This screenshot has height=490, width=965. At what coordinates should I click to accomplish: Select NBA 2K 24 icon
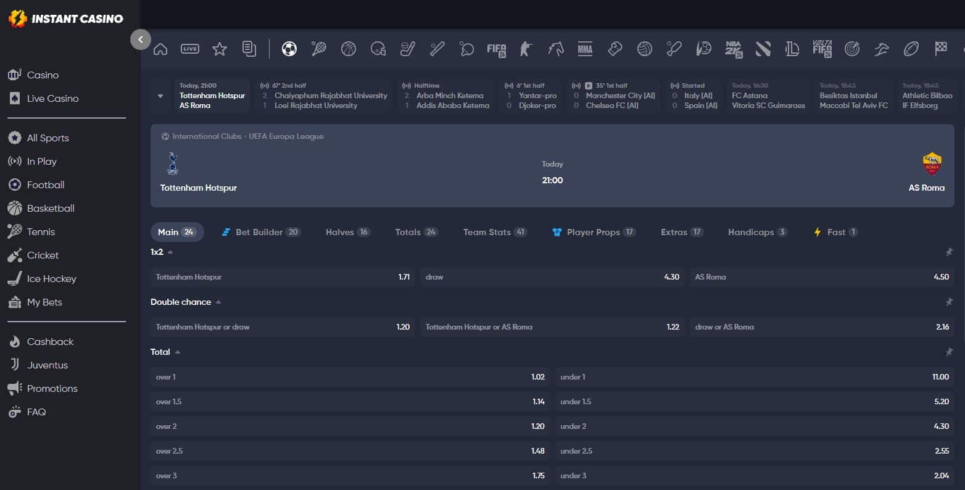734,49
